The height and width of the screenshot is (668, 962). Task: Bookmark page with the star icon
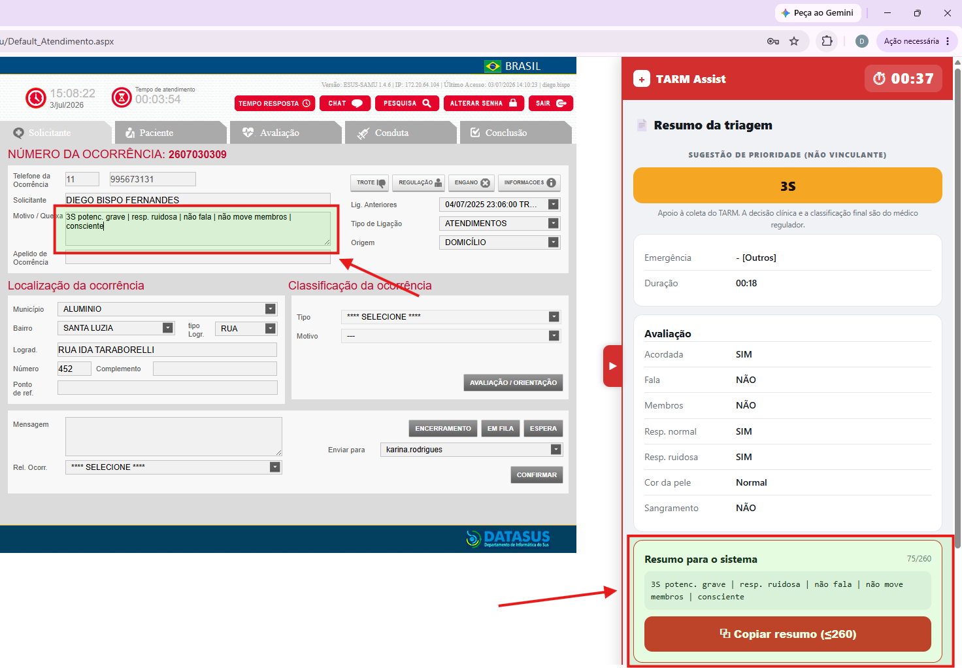pyautogui.click(x=794, y=41)
